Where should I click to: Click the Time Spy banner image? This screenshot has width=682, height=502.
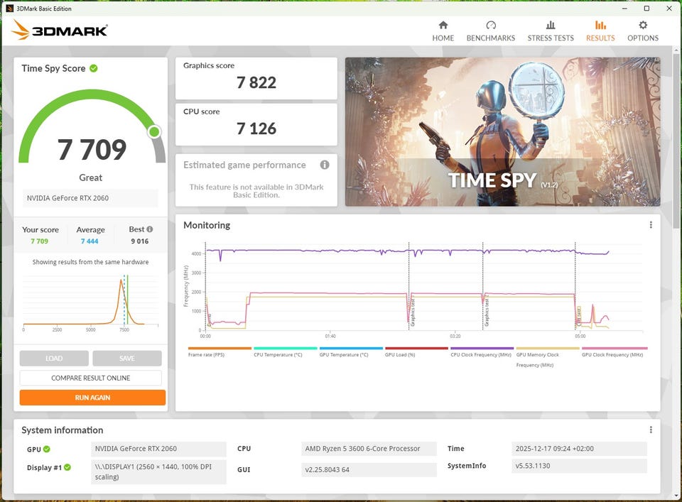(502, 131)
